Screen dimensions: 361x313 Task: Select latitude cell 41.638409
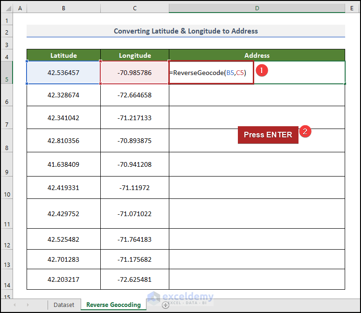63,164
